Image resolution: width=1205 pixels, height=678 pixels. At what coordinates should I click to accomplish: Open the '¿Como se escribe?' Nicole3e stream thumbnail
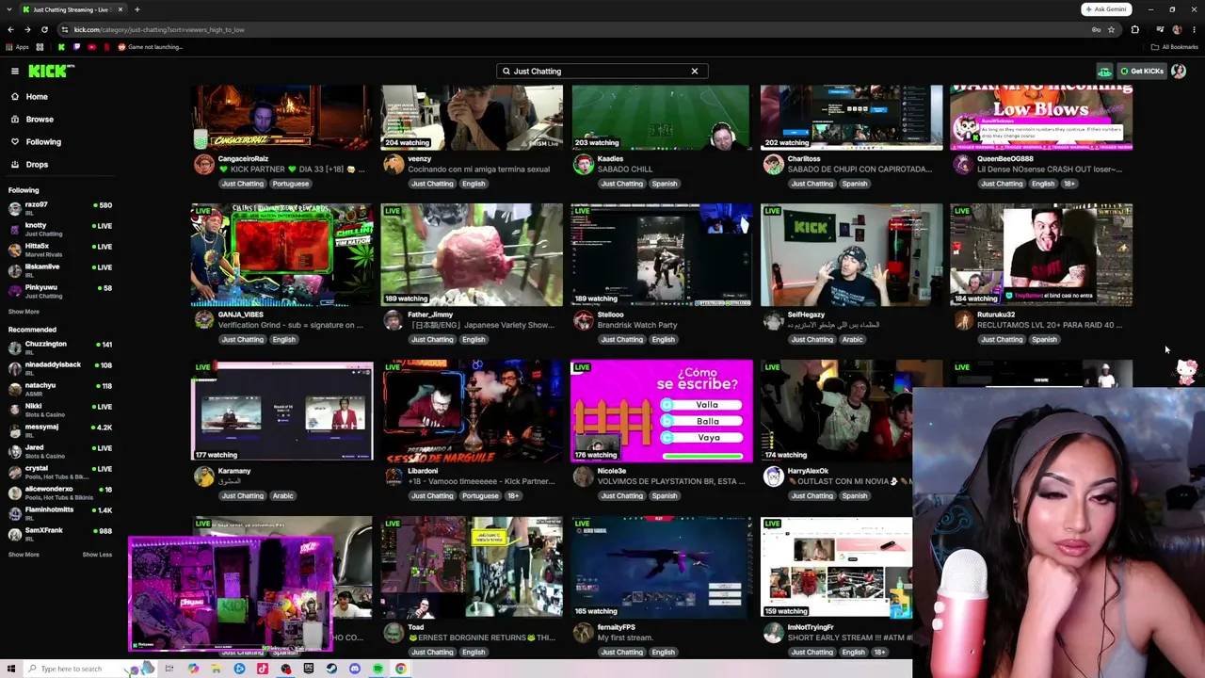click(x=661, y=412)
